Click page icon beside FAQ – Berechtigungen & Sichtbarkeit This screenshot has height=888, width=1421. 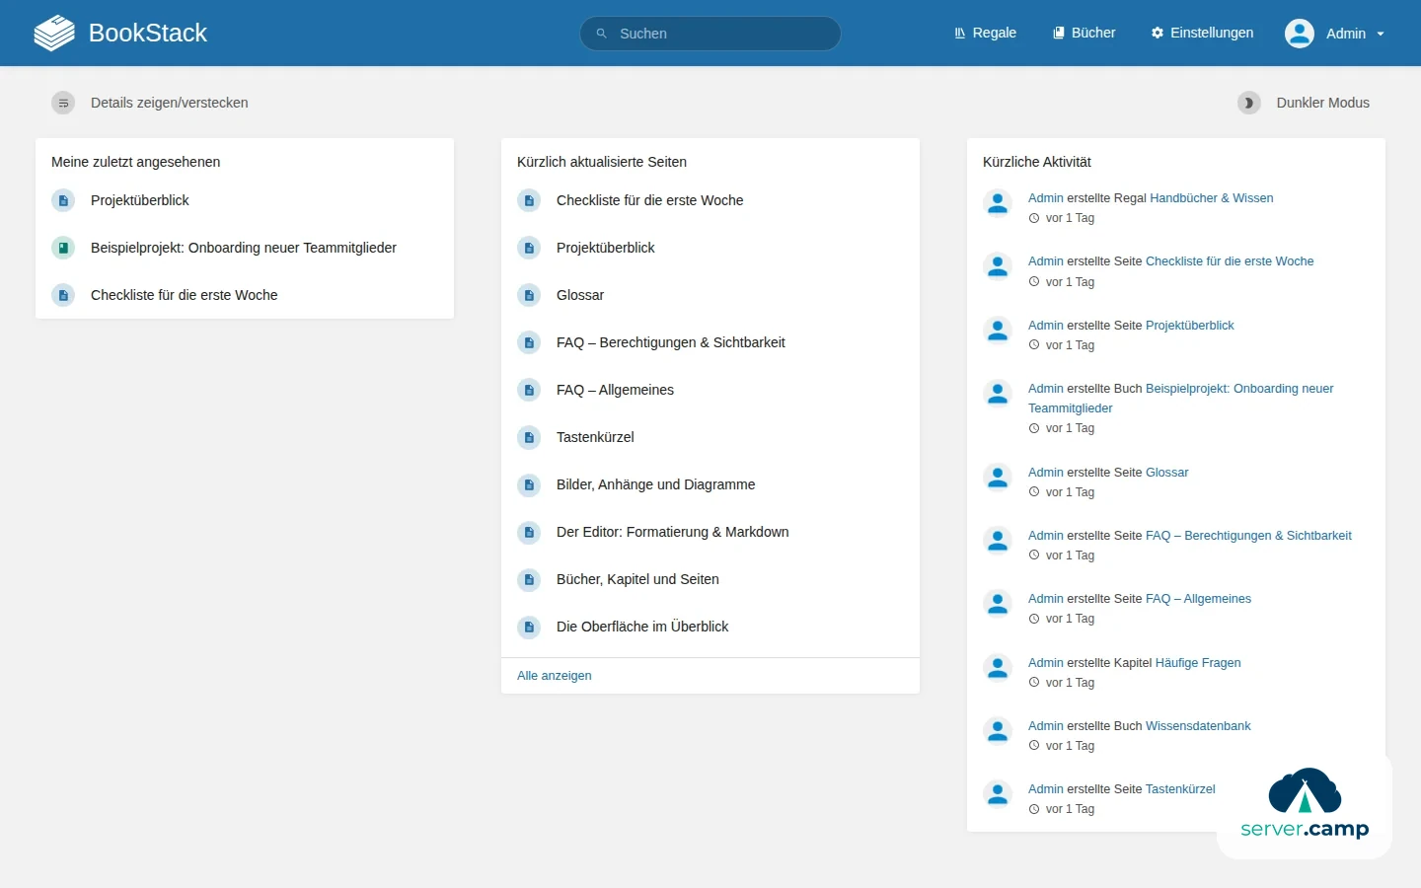[x=529, y=342]
